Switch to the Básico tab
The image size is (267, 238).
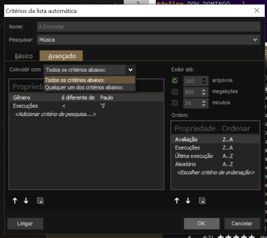click(24, 56)
